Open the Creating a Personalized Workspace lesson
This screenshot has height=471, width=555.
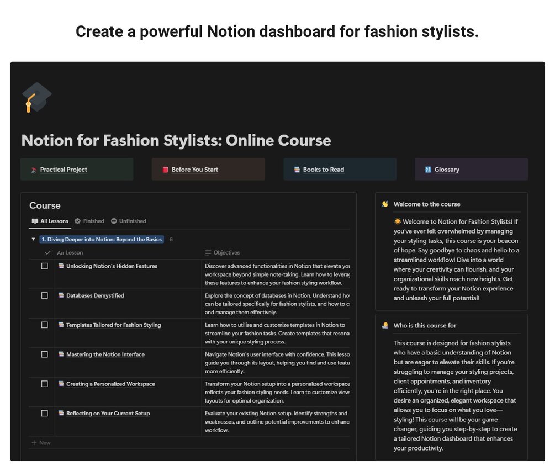click(x=110, y=384)
